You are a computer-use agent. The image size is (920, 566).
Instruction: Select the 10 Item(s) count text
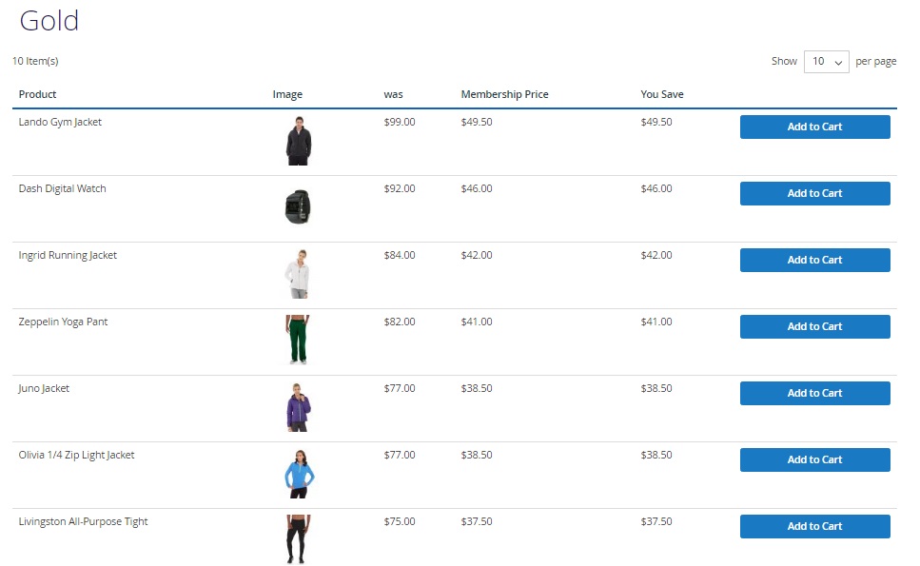pos(35,61)
